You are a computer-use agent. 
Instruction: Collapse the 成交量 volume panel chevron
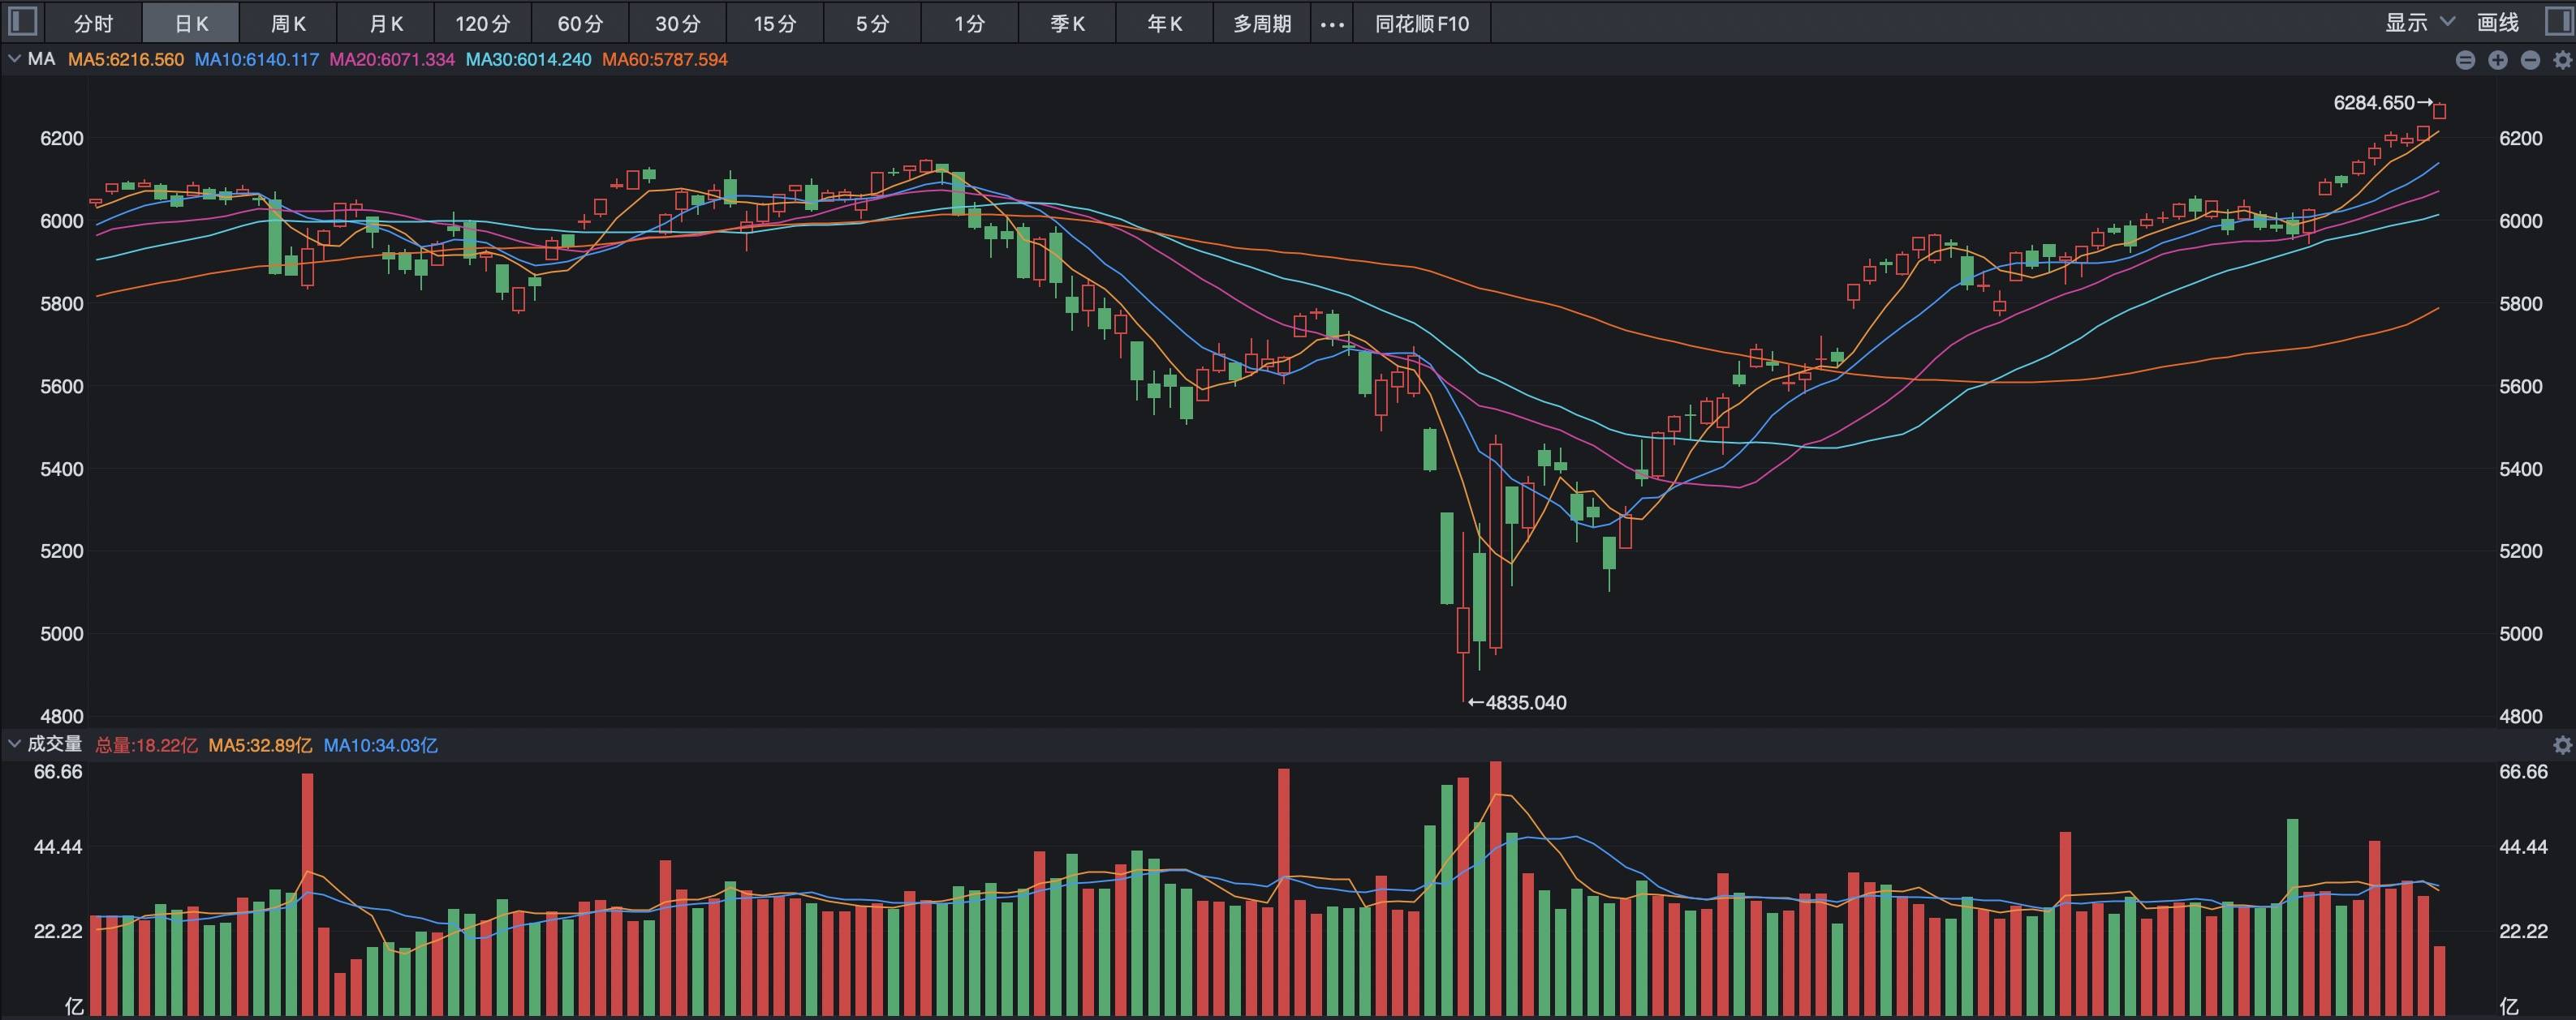pos(14,744)
